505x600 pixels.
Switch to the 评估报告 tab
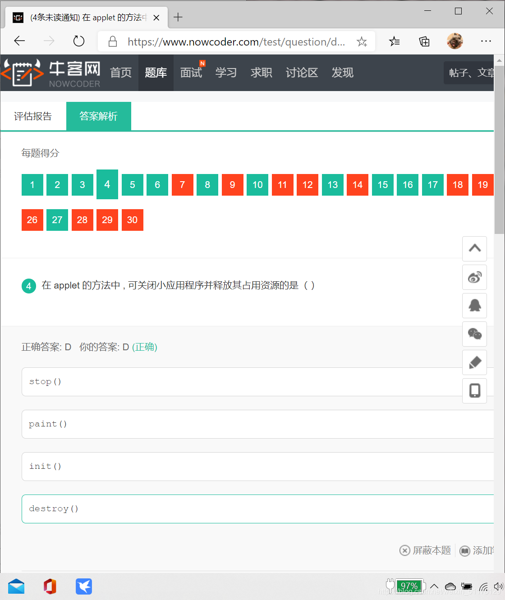33,116
